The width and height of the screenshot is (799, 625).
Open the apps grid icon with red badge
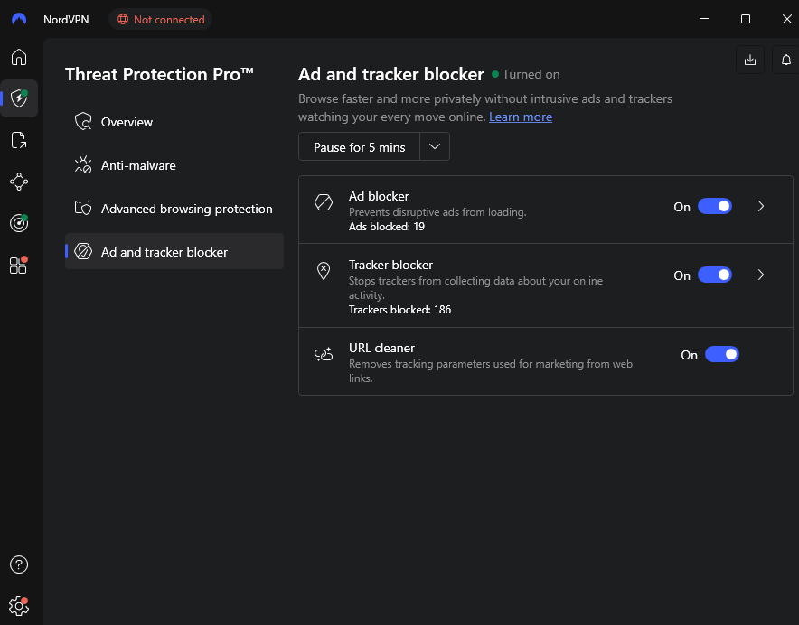point(18,265)
